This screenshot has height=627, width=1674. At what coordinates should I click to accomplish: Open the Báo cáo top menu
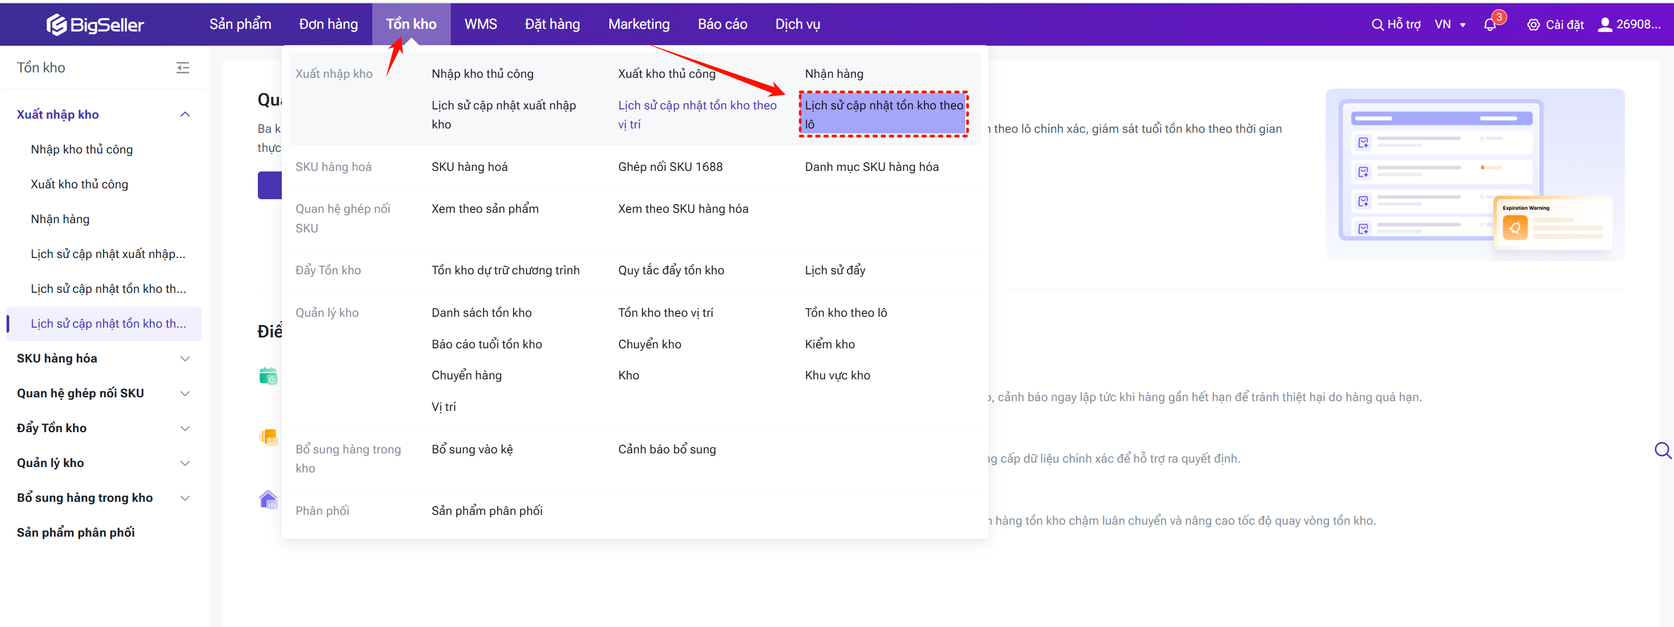(x=722, y=24)
